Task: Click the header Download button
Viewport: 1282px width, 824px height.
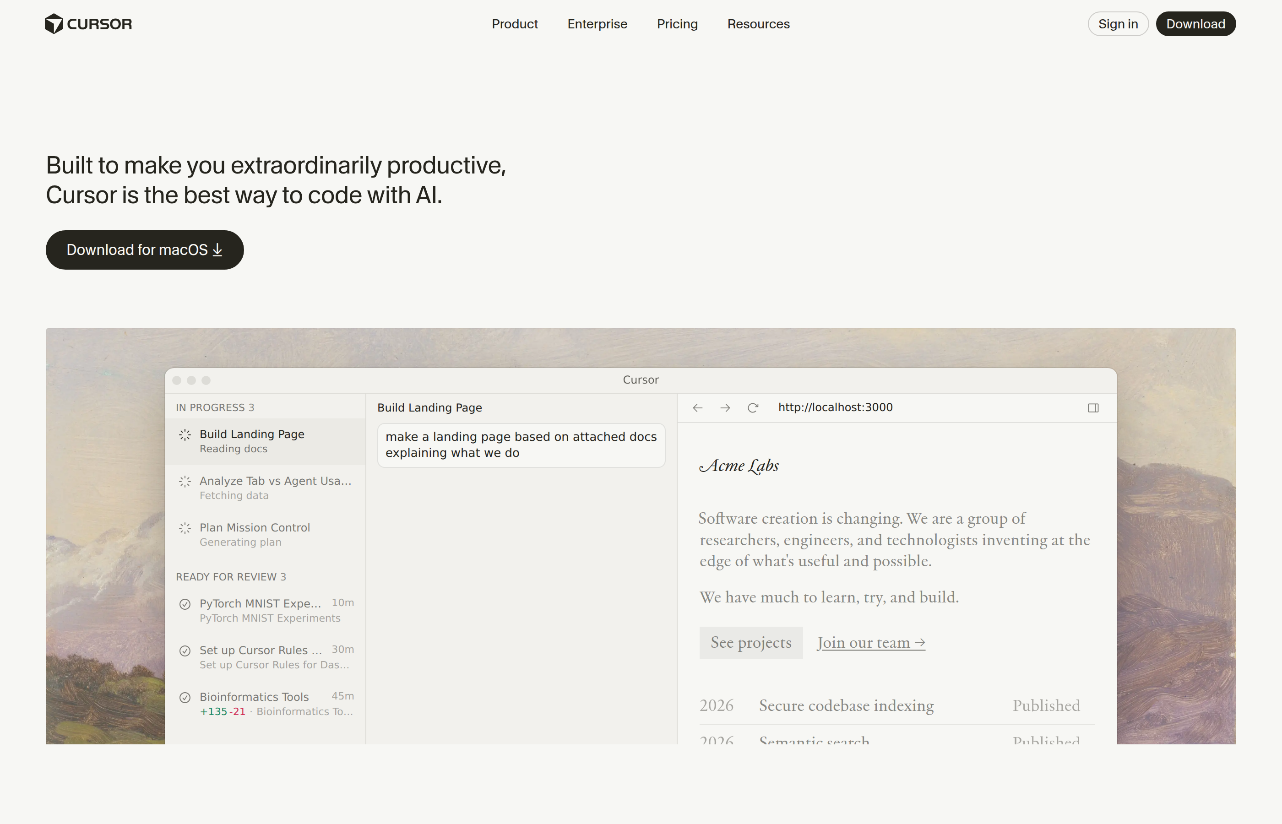Action: tap(1195, 24)
